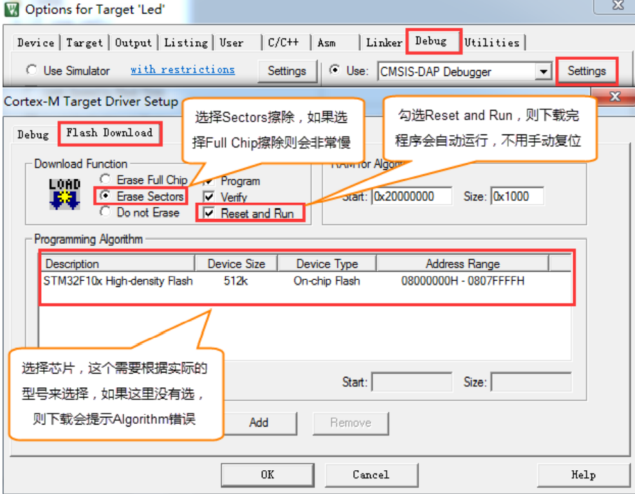Click the Device Size column header

(237, 264)
